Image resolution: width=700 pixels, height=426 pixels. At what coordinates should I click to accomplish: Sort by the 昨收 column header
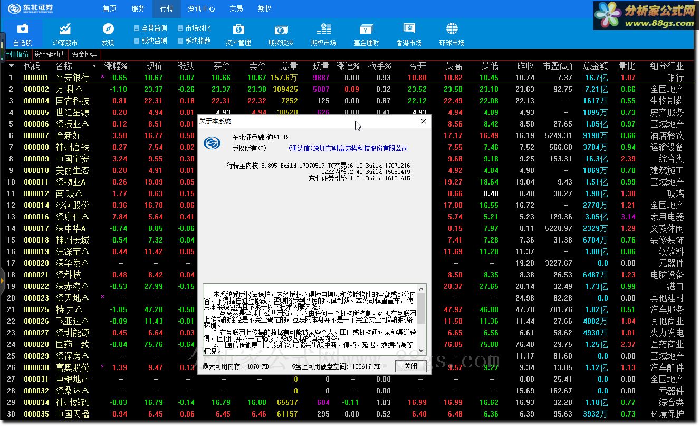point(526,66)
